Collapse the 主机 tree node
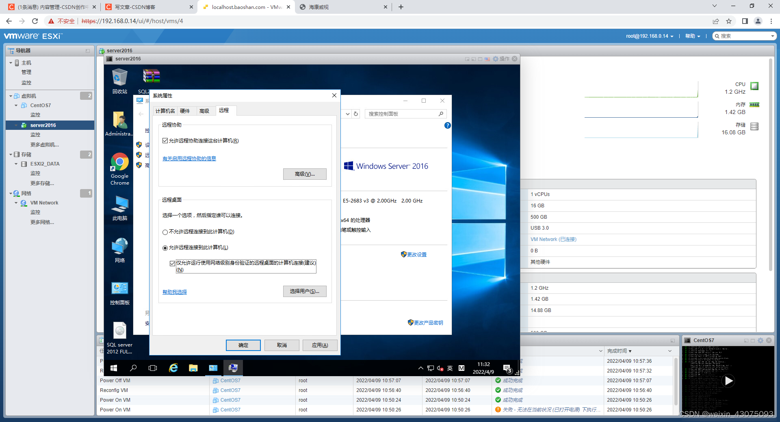 point(11,63)
